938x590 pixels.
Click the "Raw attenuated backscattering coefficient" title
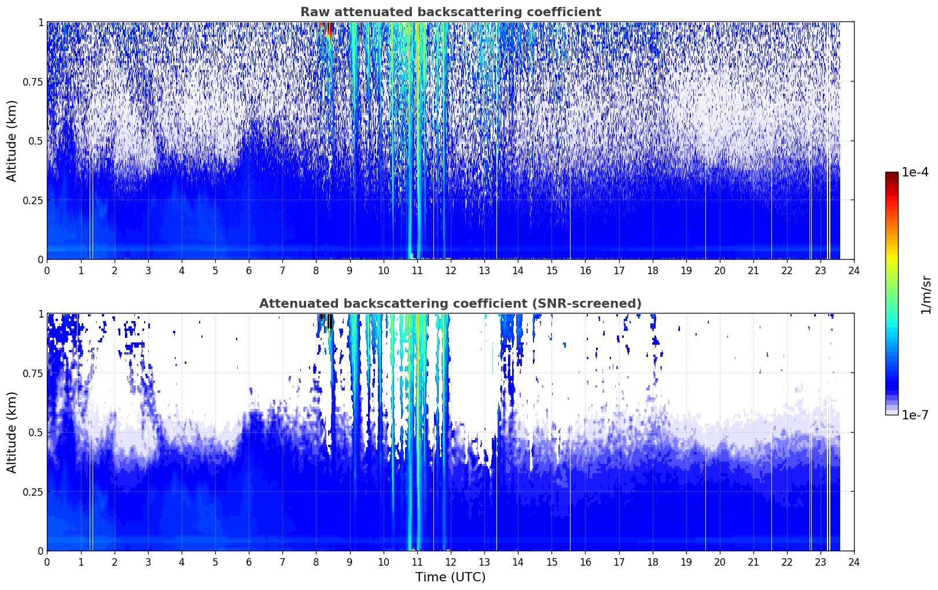coord(450,12)
